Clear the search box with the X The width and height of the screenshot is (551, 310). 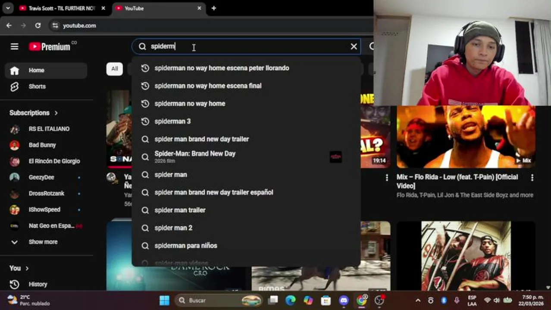354,46
